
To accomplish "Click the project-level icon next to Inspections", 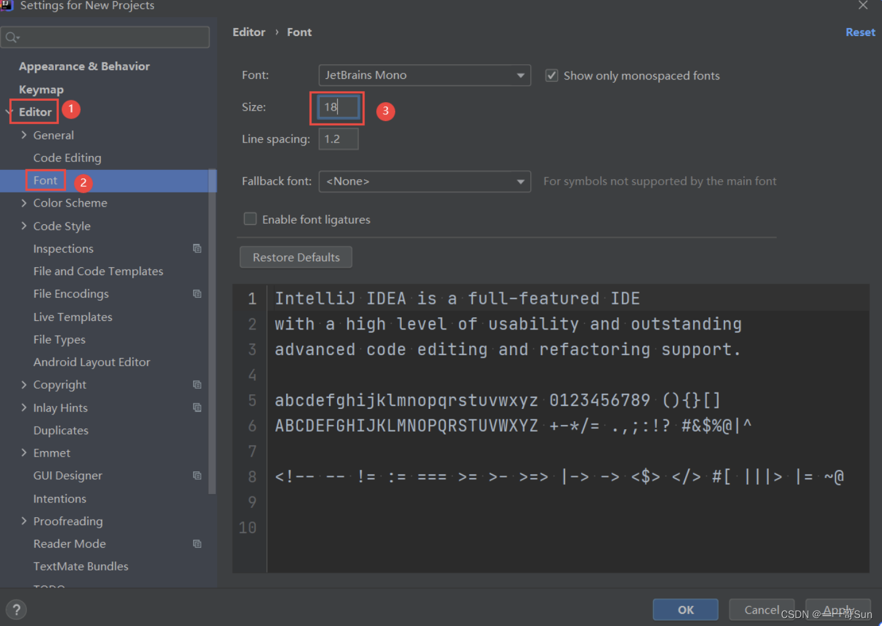I will pos(197,248).
